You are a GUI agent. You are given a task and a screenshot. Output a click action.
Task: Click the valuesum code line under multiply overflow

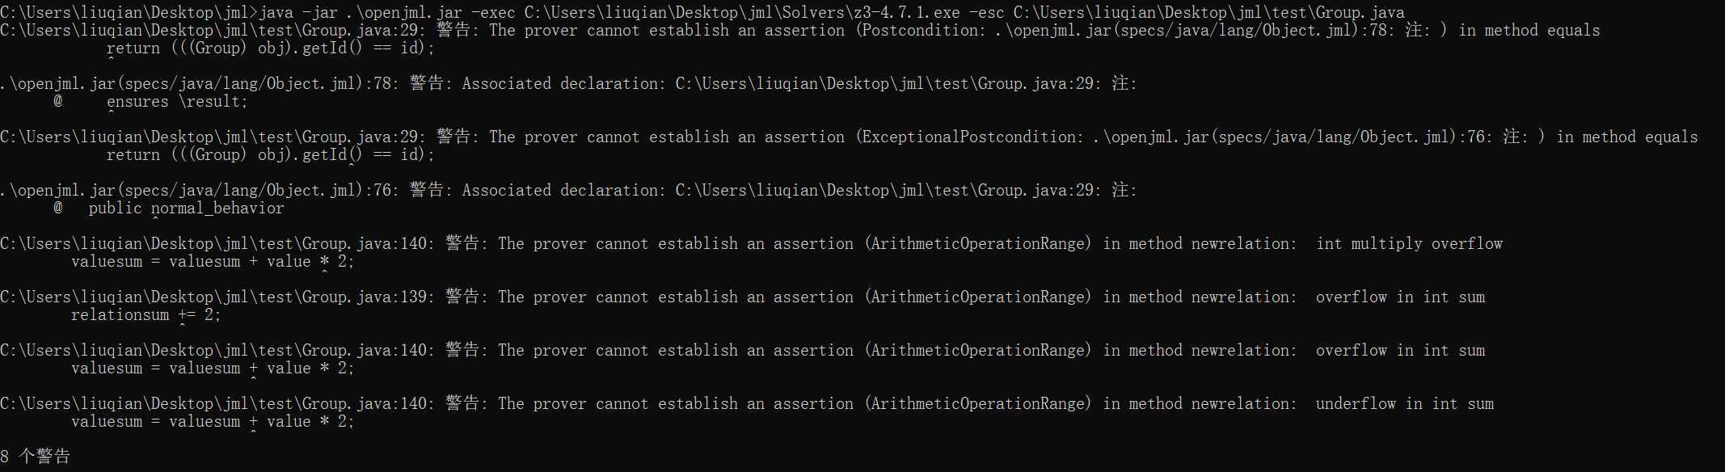(x=213, y=262)
